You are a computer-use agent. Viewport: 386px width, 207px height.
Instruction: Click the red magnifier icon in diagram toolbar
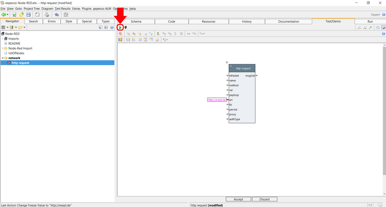click(x=120, y=34)
